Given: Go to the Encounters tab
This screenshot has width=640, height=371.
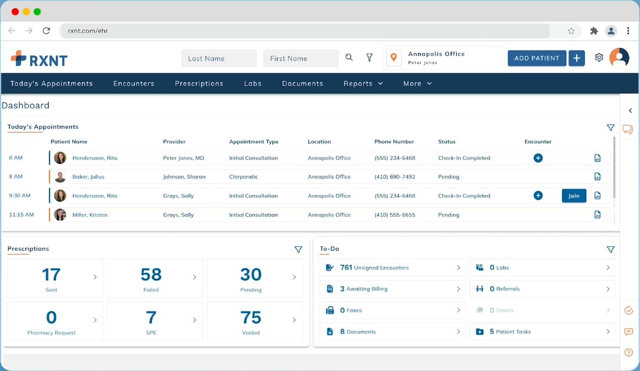Looking at the screenshot, I should point(134,84).
